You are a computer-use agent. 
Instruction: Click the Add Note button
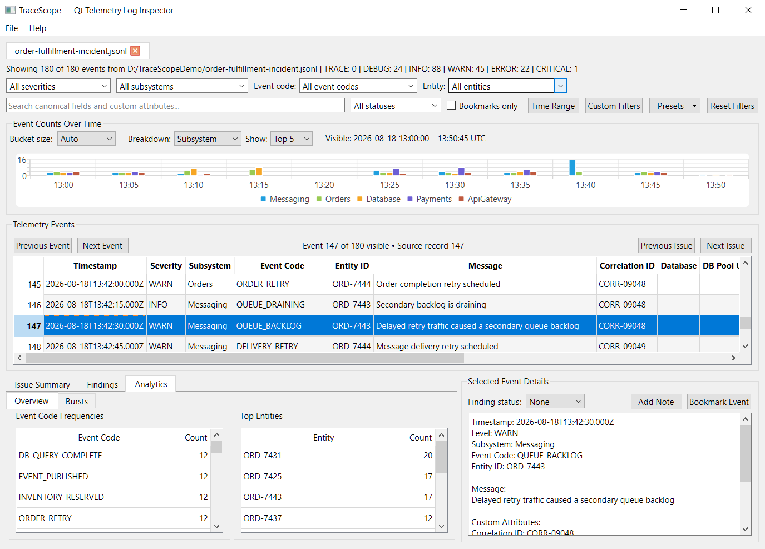pos(656,402)
